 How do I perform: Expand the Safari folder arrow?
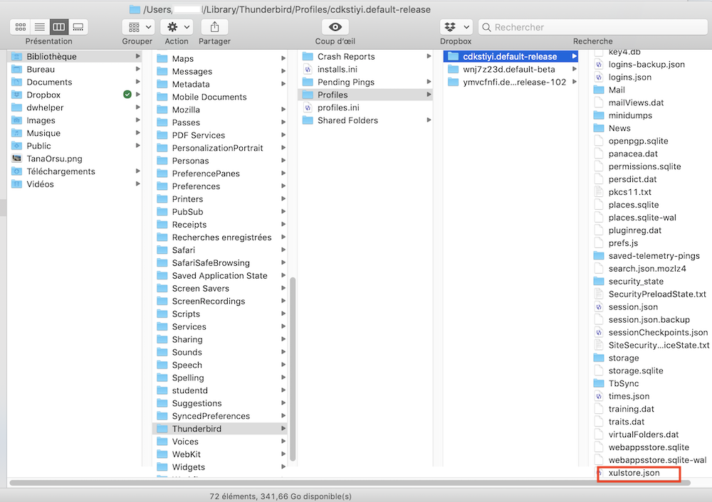click(283, 250)
